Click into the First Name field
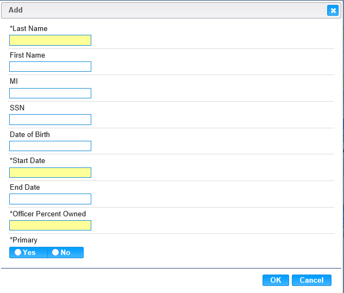The width and height of the screenshot is (344, 293). click(50, 66)
